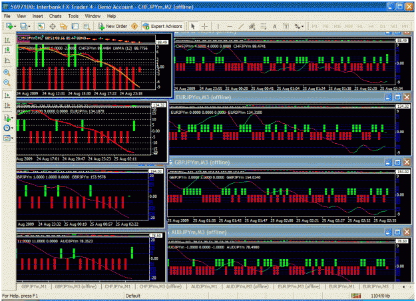Toggle the Market Watch window icon
The image size is (416, 301).
[41, 26]
